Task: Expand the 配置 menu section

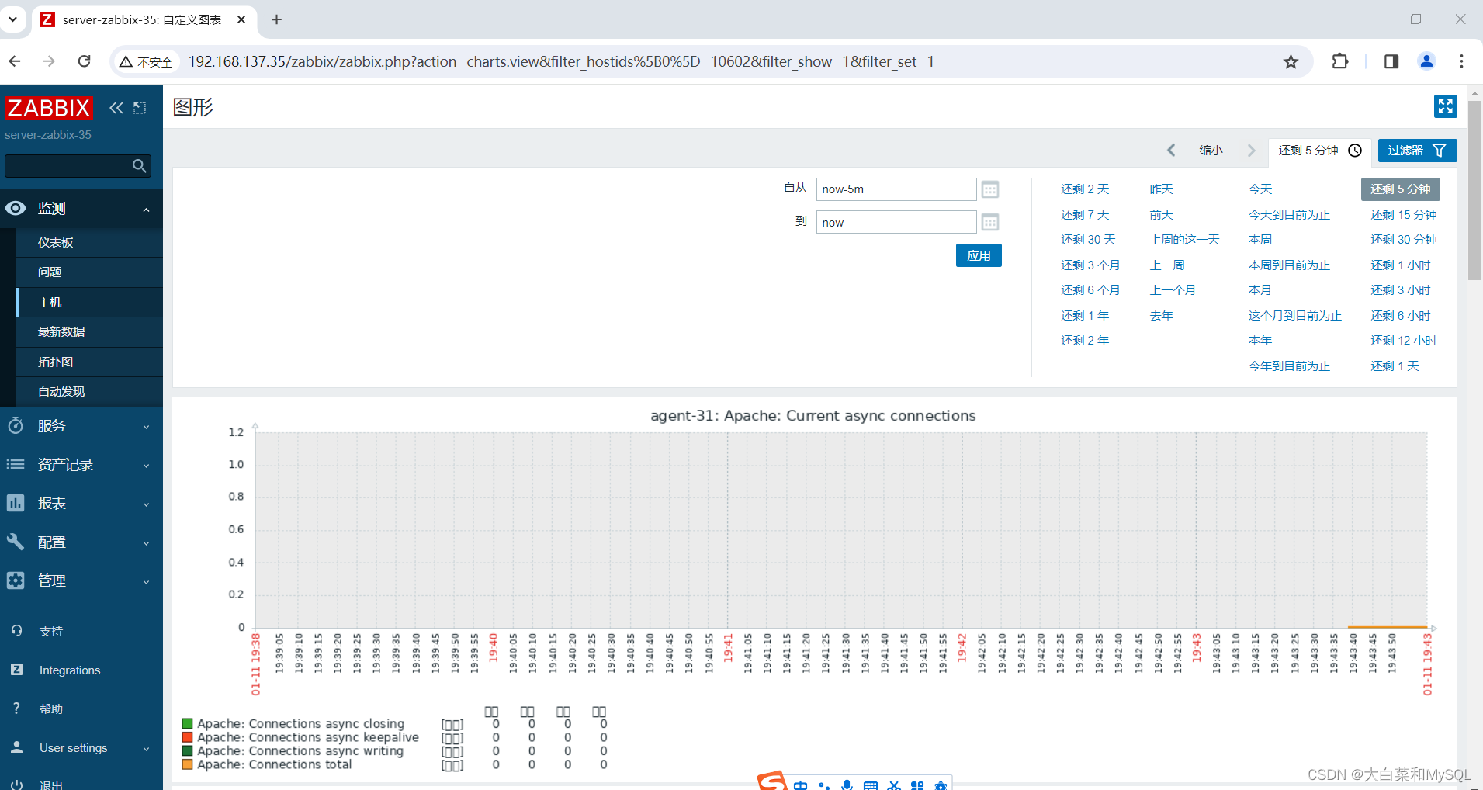Action: [147, 543]
